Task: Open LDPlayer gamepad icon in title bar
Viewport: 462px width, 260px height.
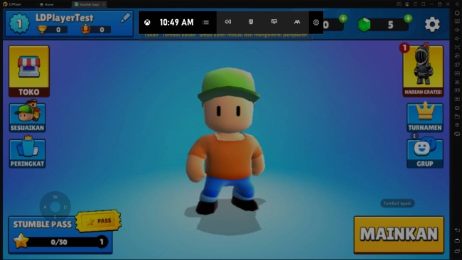Action: pyautogui.click(x=399, y=4)
